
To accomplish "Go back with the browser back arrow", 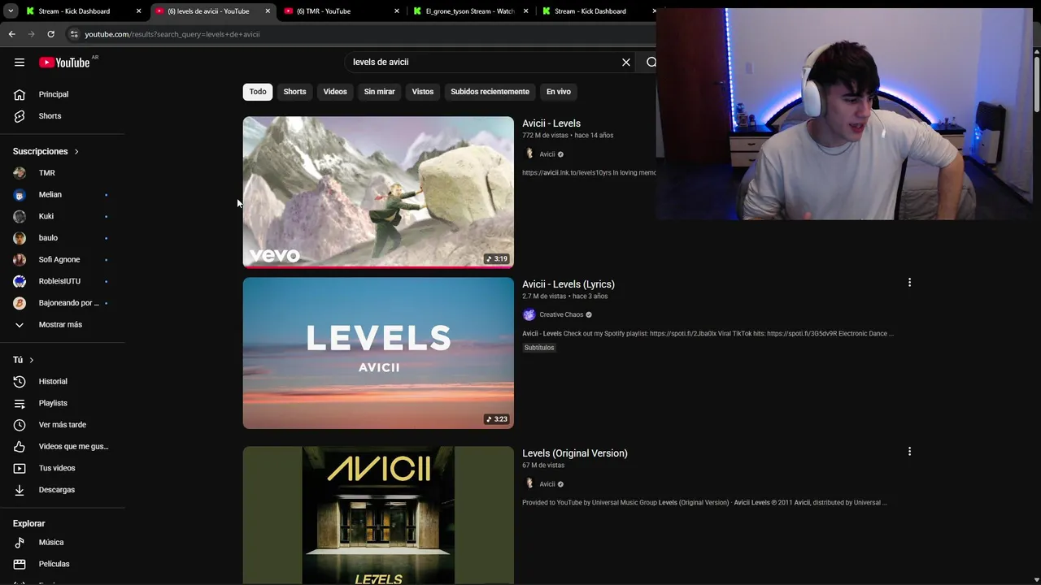I will [11, 34].
